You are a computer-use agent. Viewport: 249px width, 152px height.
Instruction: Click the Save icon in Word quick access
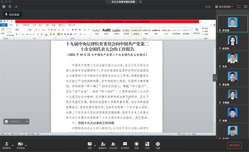point(4,21)
